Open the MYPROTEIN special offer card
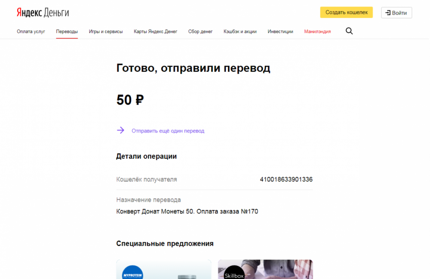 [164, 270]
